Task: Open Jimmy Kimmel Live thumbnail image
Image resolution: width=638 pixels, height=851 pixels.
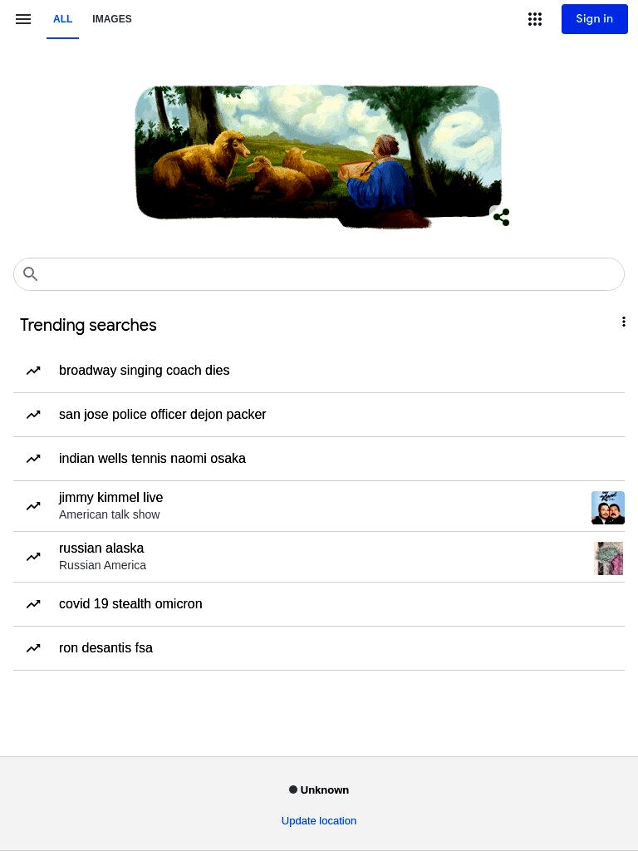Action: tap(607, 508)
